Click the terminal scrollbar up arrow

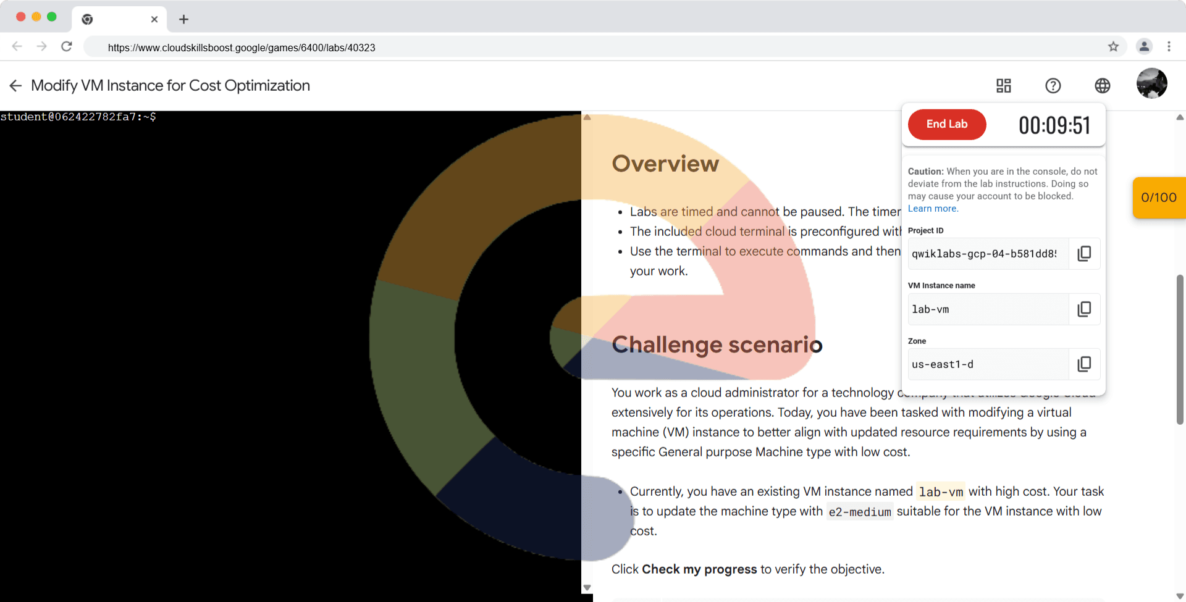tap(587, 117)
